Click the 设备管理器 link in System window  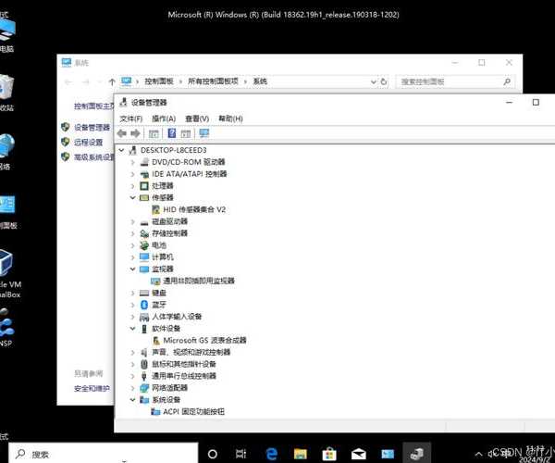coord(92,128)
